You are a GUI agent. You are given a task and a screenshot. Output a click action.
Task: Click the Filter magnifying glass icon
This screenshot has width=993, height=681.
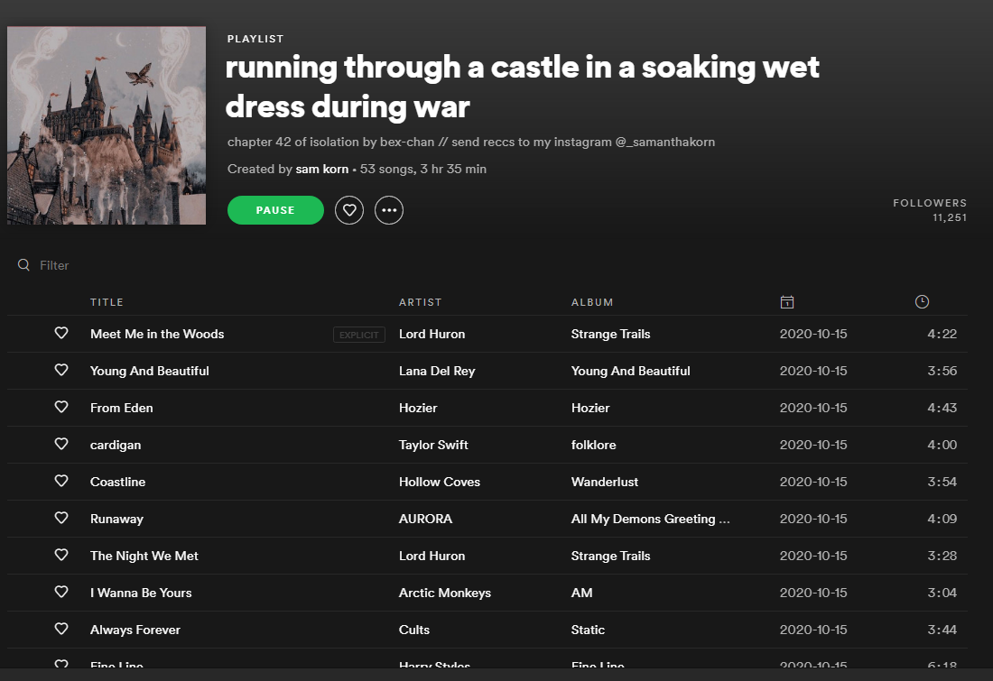[23, 264]
